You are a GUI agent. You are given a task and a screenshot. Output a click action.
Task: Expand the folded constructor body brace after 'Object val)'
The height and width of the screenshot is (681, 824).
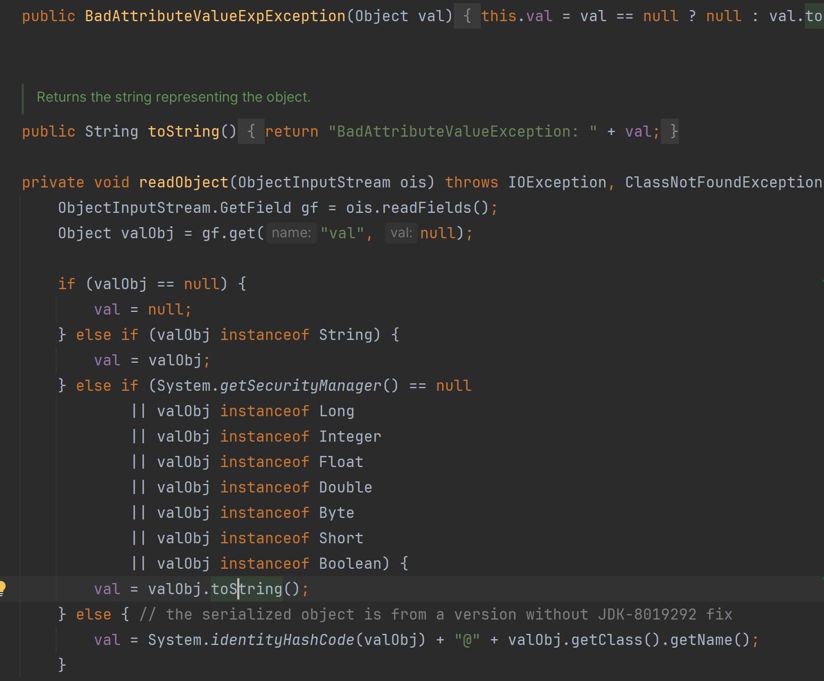coord(467,16)
